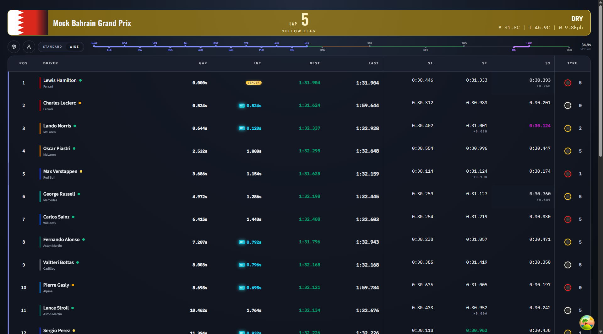603x334 pixels.
Task: Click the DRY weather status
Action: (x=577, y=19)
